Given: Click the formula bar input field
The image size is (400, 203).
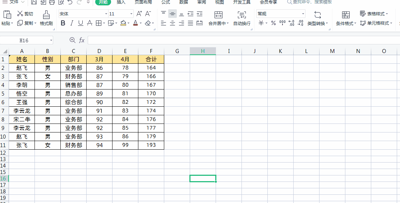Looking at the screenshot, I should 244,40.
